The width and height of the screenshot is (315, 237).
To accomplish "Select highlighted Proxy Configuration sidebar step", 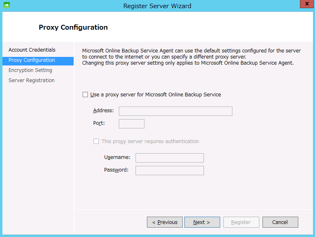I will [x=32, y=60].
